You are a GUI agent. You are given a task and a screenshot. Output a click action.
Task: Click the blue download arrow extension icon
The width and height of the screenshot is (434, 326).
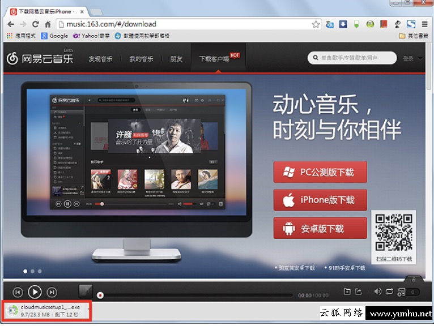click(343, 24)
